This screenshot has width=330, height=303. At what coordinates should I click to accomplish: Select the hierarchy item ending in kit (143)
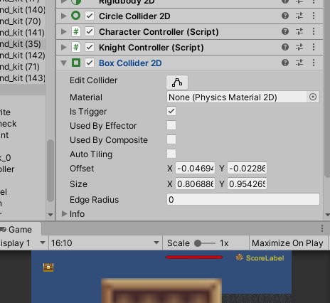[x=23, y=78]
